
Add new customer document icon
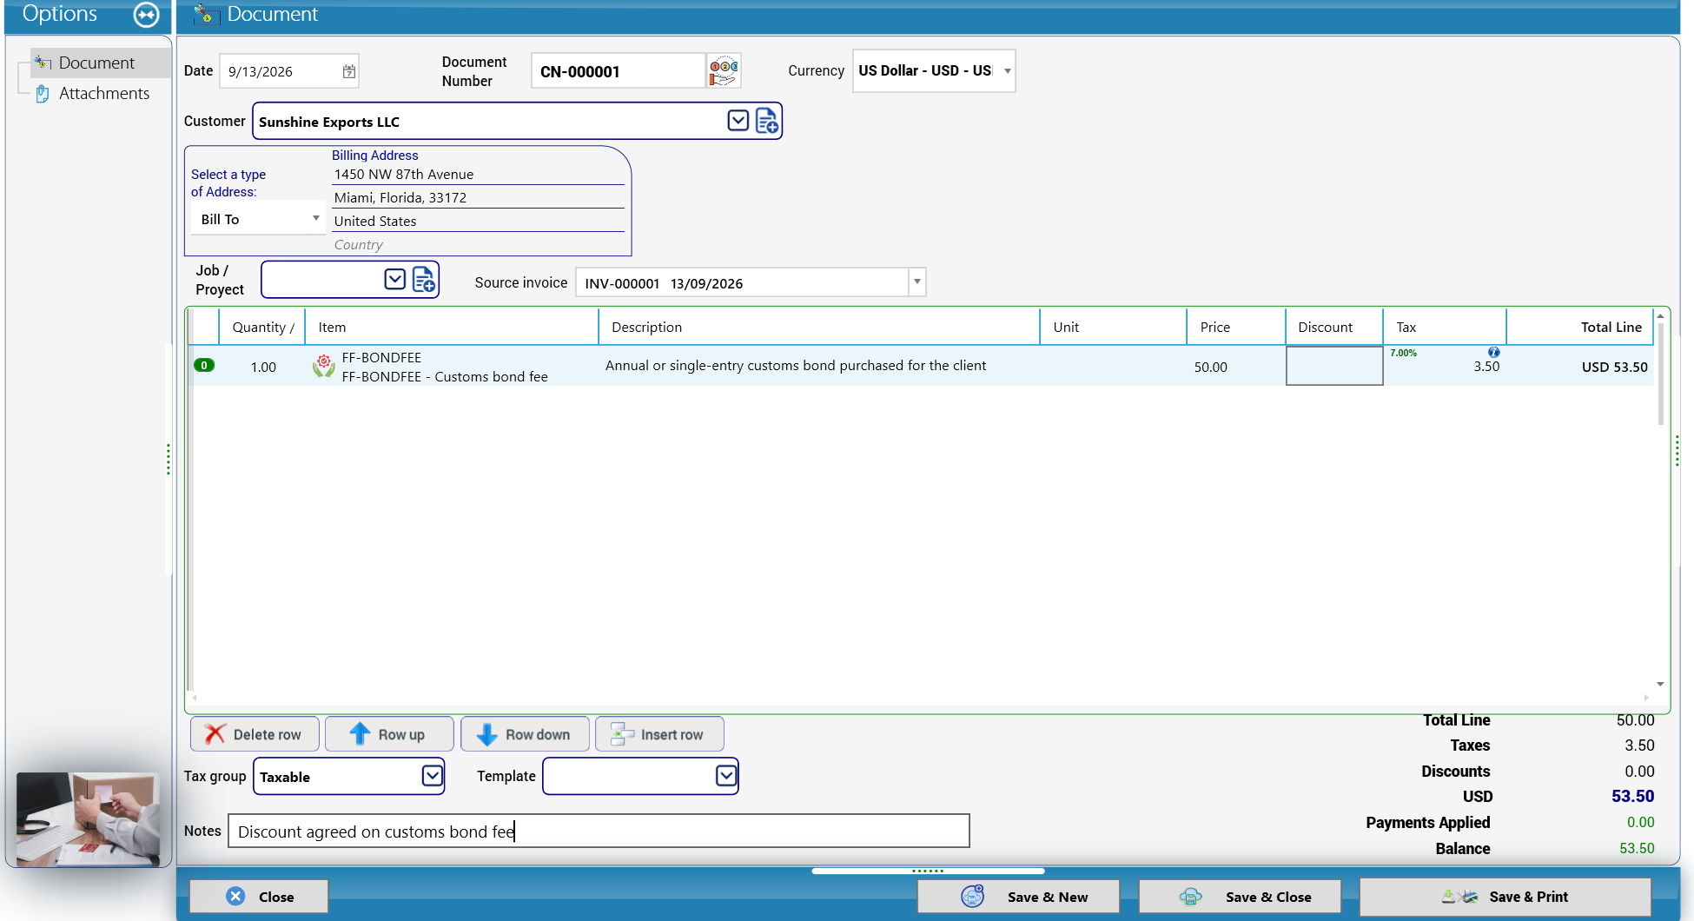(767, 121)
